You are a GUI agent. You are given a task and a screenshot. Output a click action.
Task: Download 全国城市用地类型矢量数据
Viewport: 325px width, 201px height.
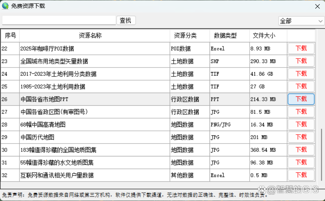point(301,61)
